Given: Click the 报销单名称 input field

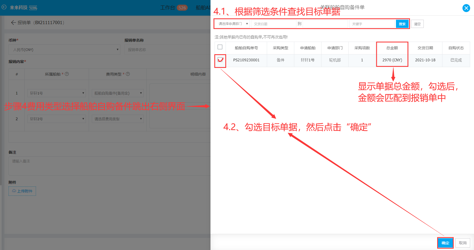Looking at the screenshot, I should [x=168, y=50].
